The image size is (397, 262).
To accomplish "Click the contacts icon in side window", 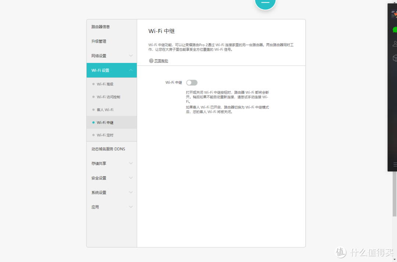I will point(395,44).
